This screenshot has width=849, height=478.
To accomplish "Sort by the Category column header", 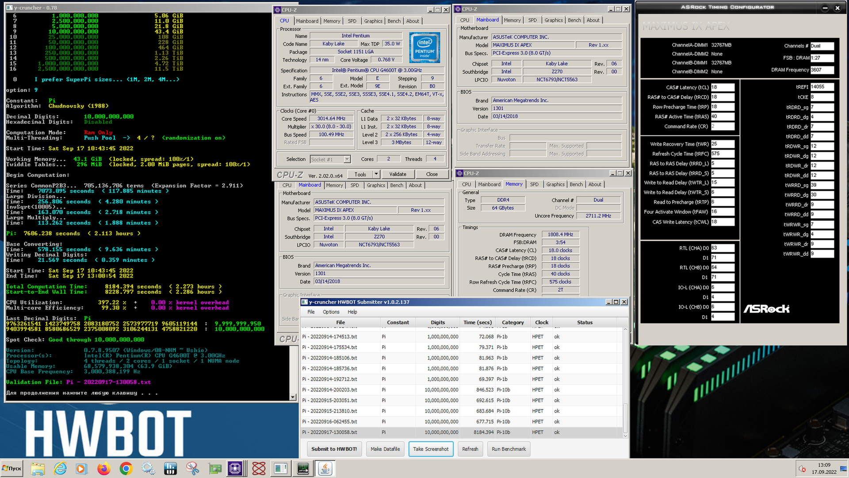I will (x=512, y=322).
